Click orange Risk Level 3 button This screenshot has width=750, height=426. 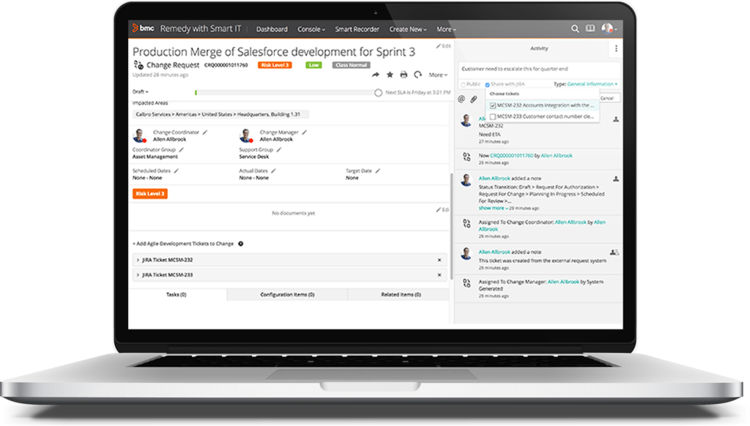coord(149,194)
